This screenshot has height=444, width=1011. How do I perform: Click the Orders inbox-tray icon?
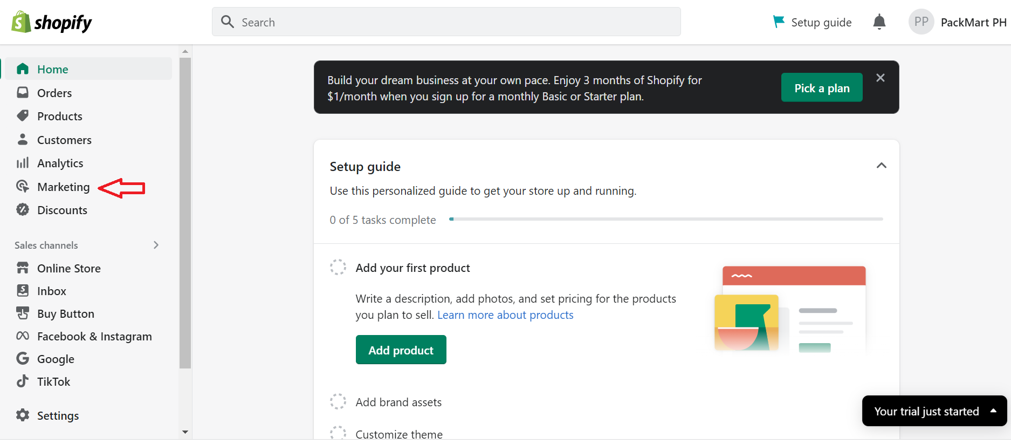[x=23, y=93]
